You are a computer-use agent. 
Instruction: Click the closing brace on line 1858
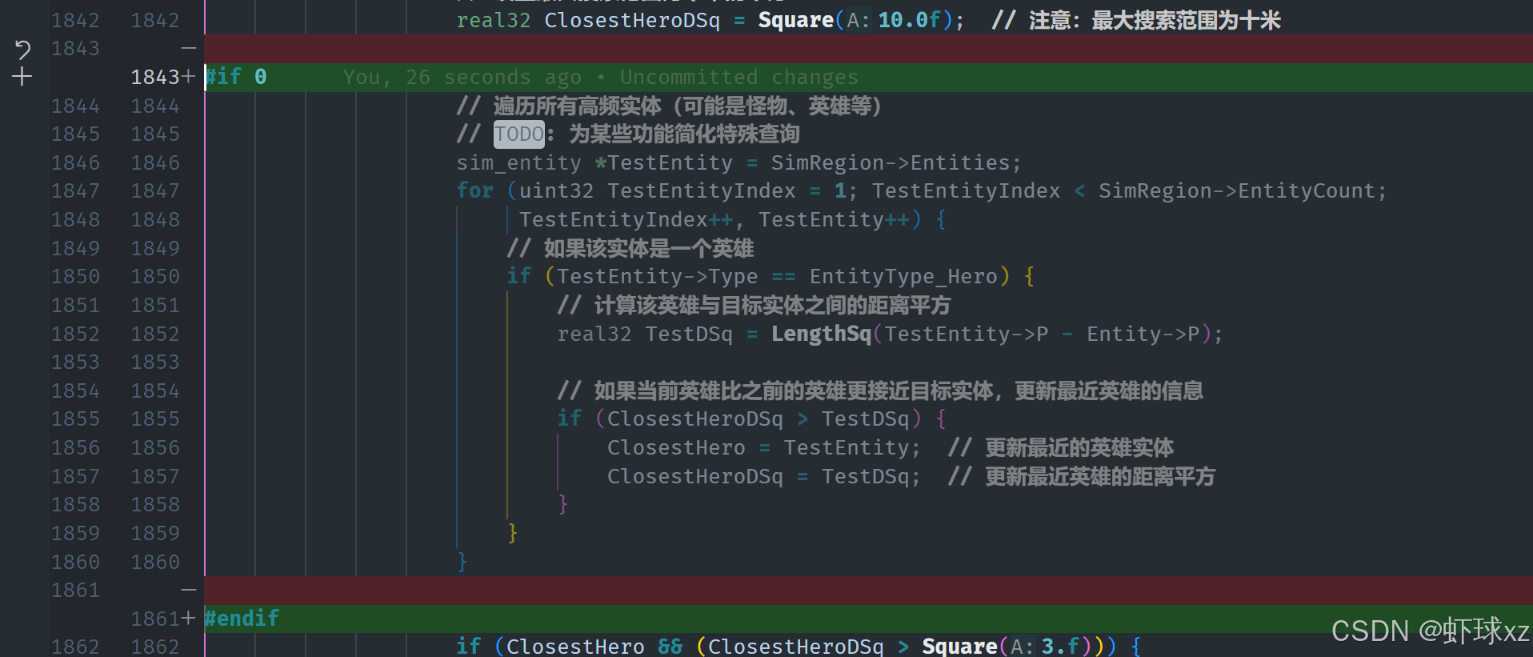pos(563,505)
